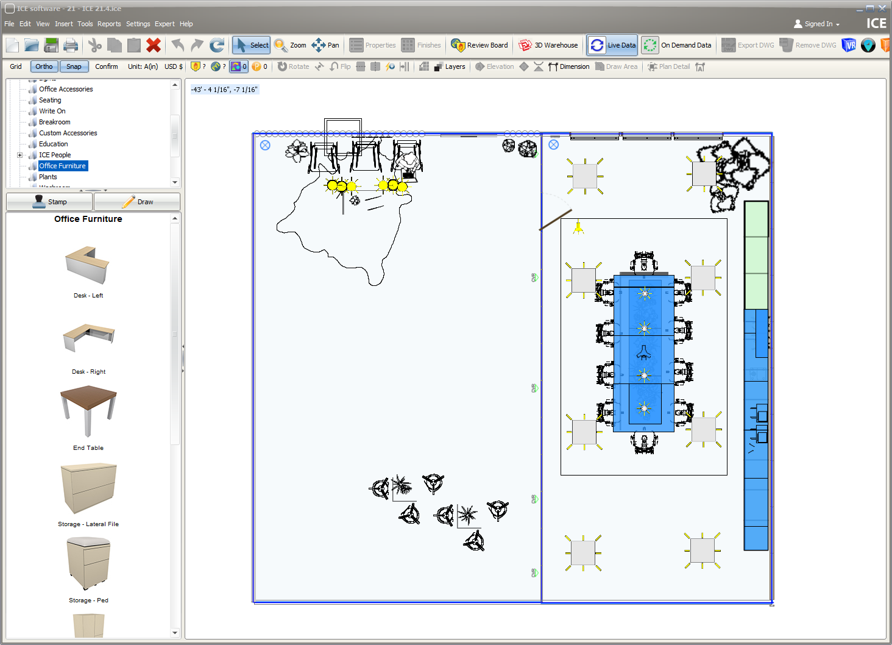Toggle the Grid display
This screenshot has height=645, width=892.
pyautogui.click(x=16, y=66)
